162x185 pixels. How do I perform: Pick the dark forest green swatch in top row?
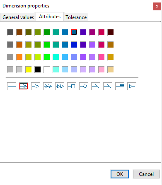[47, 32]
